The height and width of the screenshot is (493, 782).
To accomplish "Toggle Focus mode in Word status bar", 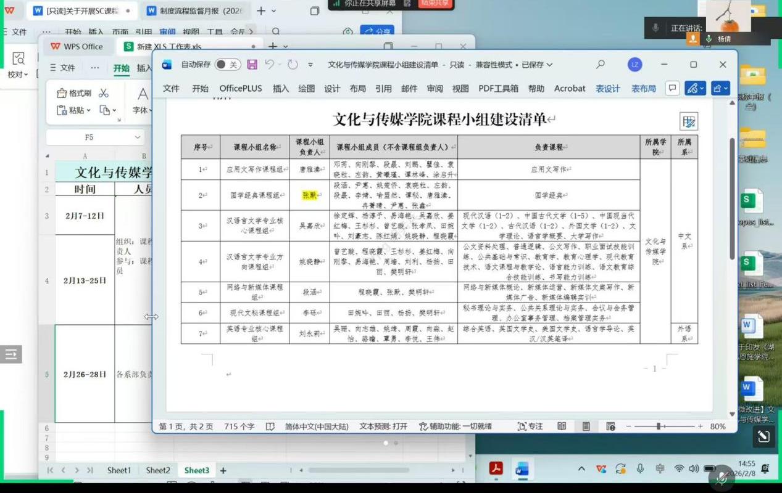I will pyautogui.click(x=530, y=426).
